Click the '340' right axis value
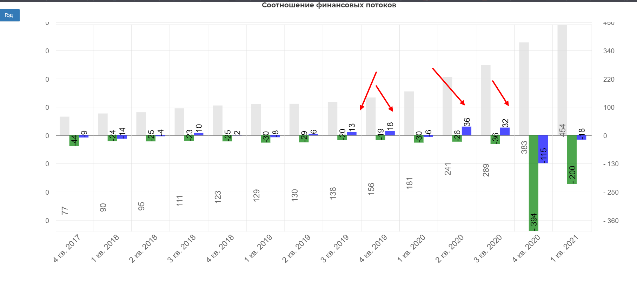This screenshot has height=282, width=637. 609,51
